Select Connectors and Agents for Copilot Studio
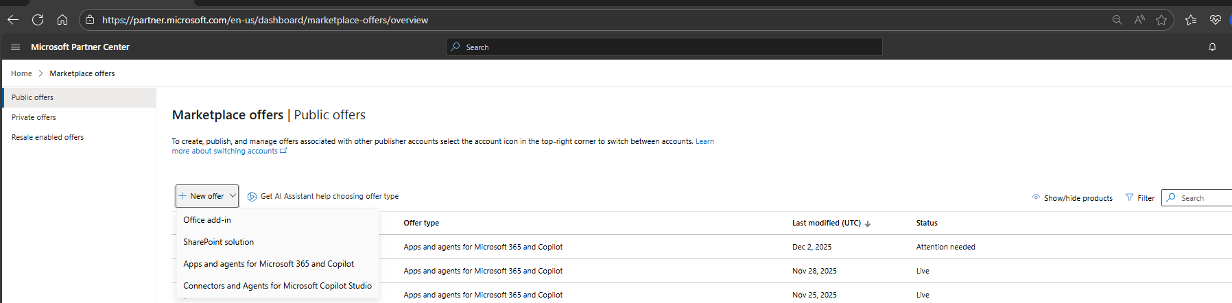 pos(277,286)
